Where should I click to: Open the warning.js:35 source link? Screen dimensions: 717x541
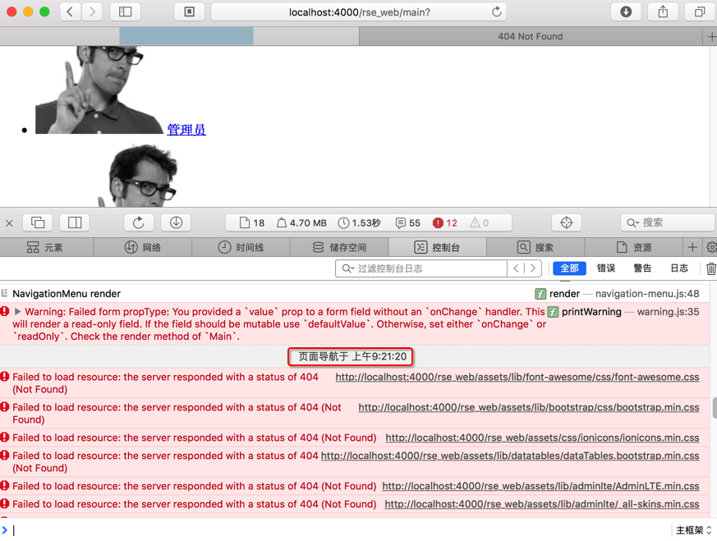tap(668, 312)
